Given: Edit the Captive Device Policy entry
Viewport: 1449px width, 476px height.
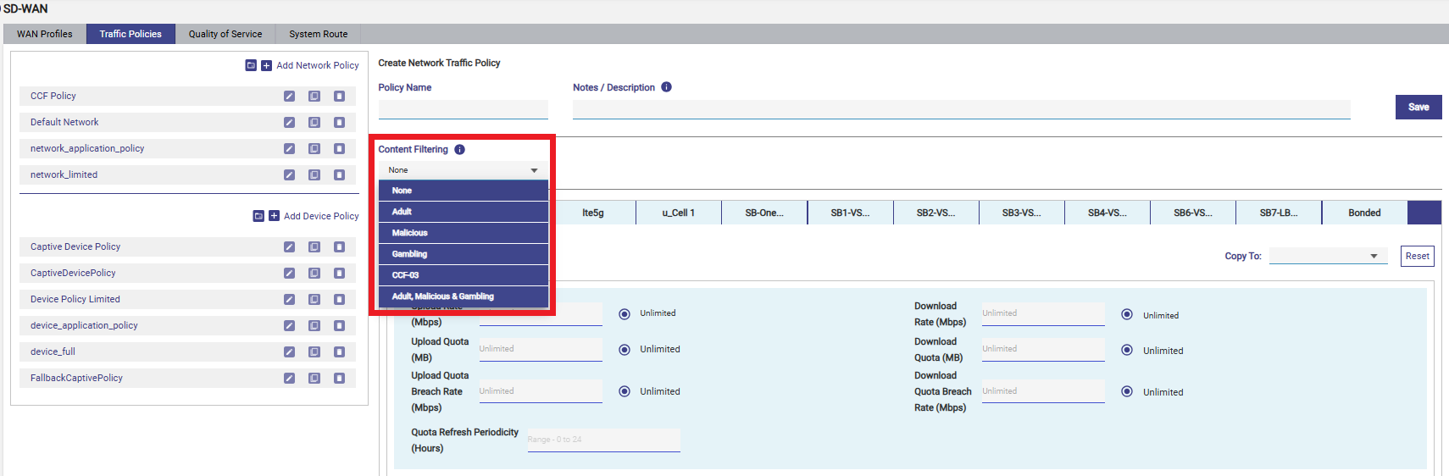Looking at the screenshot, I should pyautogui.click(x=289, y=247).
